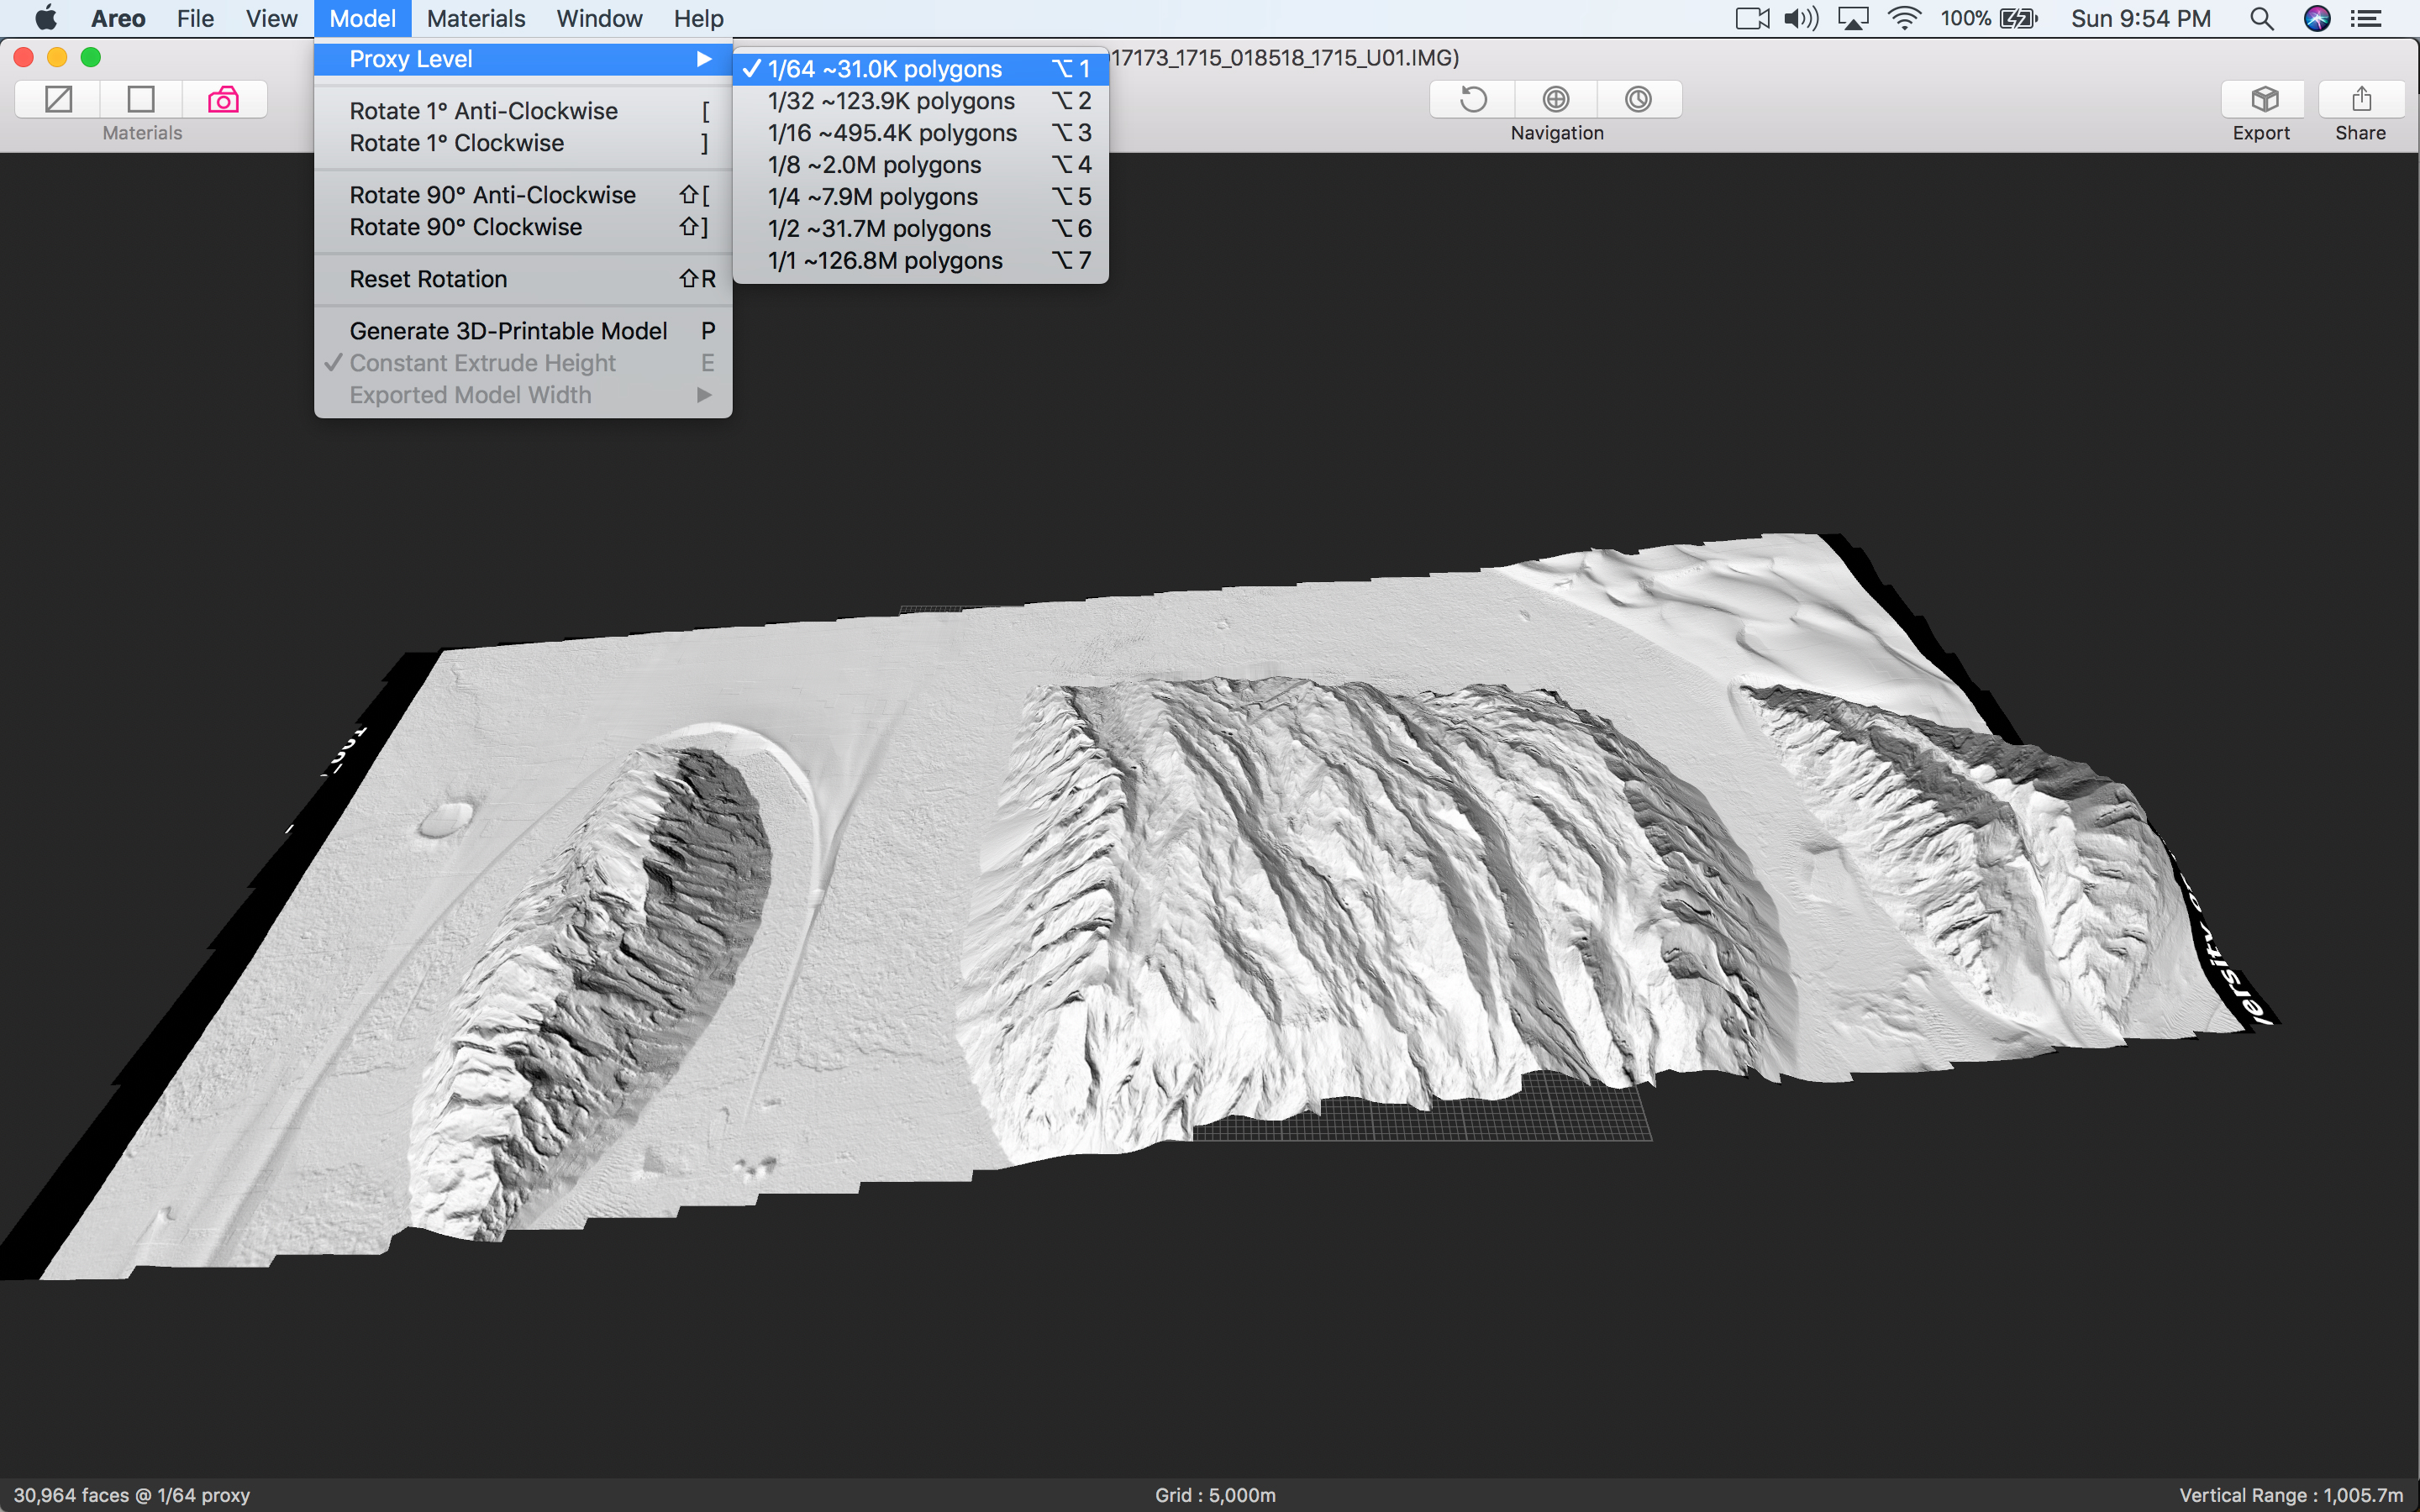Screen dimensions: 2420x1512
Task: Click the pink camera material icon
Action: [223, 99]
